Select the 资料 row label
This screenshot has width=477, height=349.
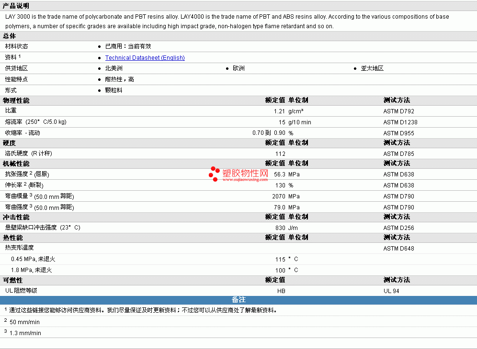click(11, 57)
